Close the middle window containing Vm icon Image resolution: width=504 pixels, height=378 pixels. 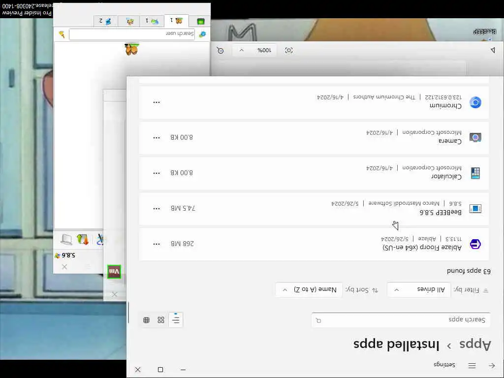coord(114,294)
